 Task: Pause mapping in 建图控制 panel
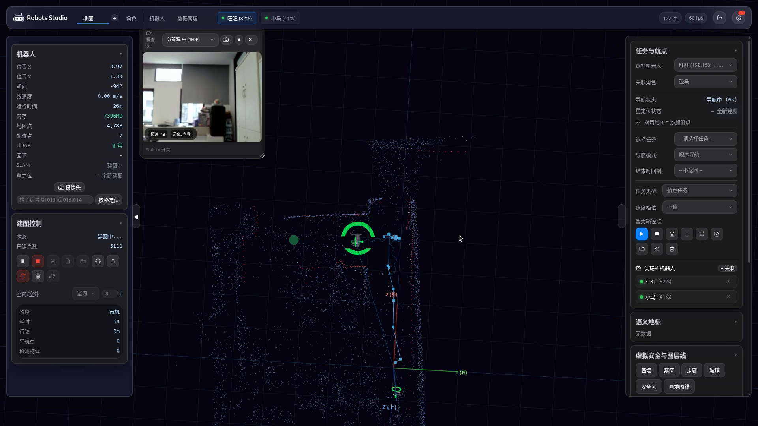pyautogui.click(x=23, y=261)
